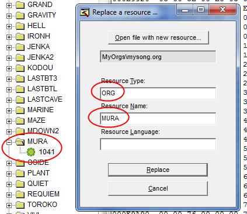Click the MyOrgs\mysong.org file path box

[x=158, y=57]
